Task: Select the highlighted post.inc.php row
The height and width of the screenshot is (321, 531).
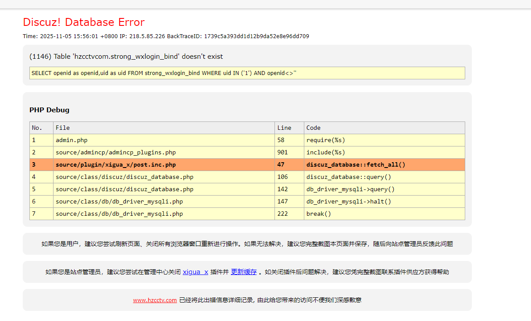Action: click(247, 165)
